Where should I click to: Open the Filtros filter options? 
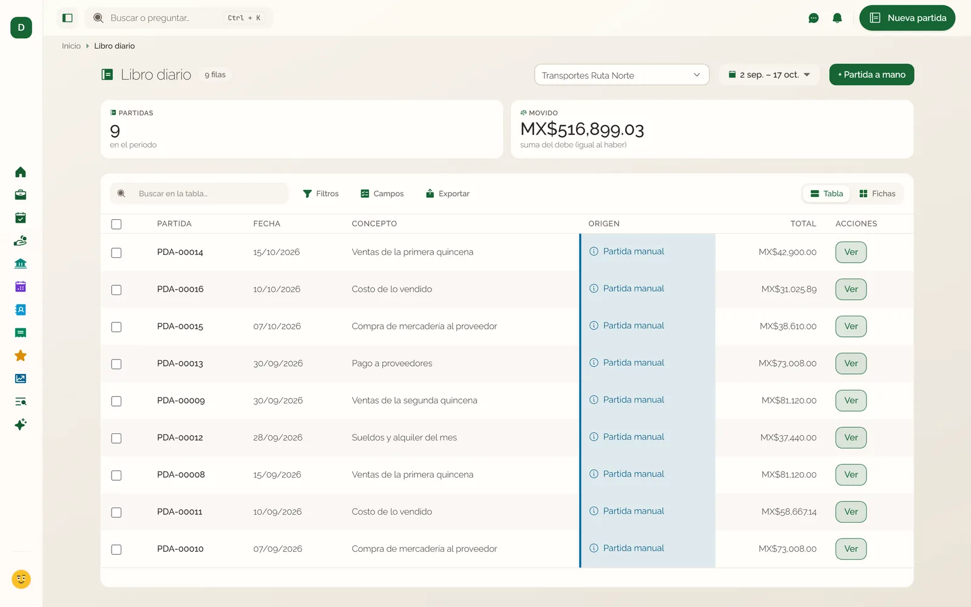(x=321, y=194)
